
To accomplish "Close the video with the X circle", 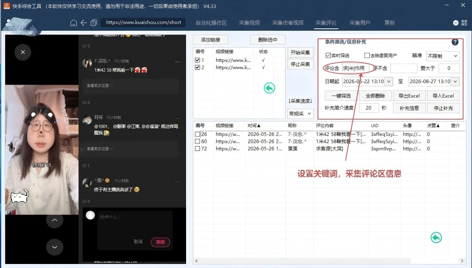I will click(x=23, y=52).
